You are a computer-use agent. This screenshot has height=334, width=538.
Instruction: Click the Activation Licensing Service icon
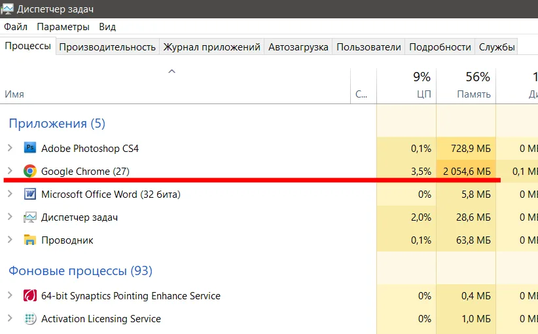click(x=30, y=318)
